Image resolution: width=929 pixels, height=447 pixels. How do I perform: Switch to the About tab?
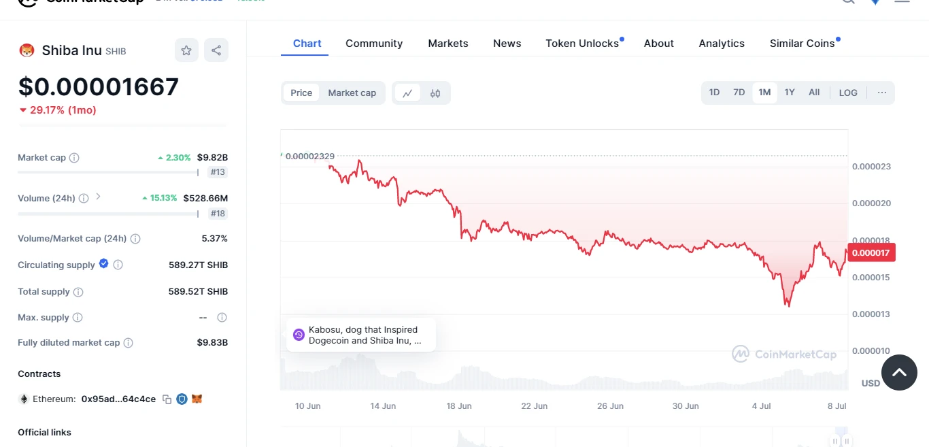click(x=659, y=44)
